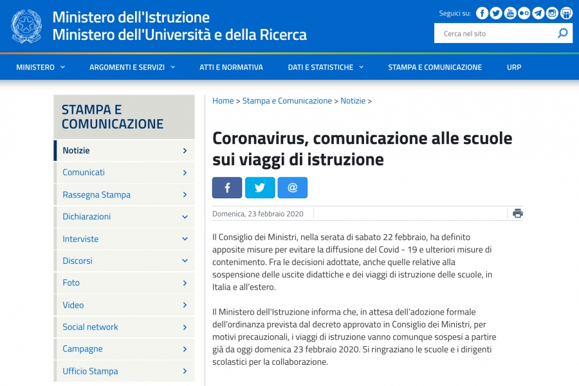Expand the Discorsi sidebar section
Image resolution: width=579 pixels, height=386 pixels.
185,261
